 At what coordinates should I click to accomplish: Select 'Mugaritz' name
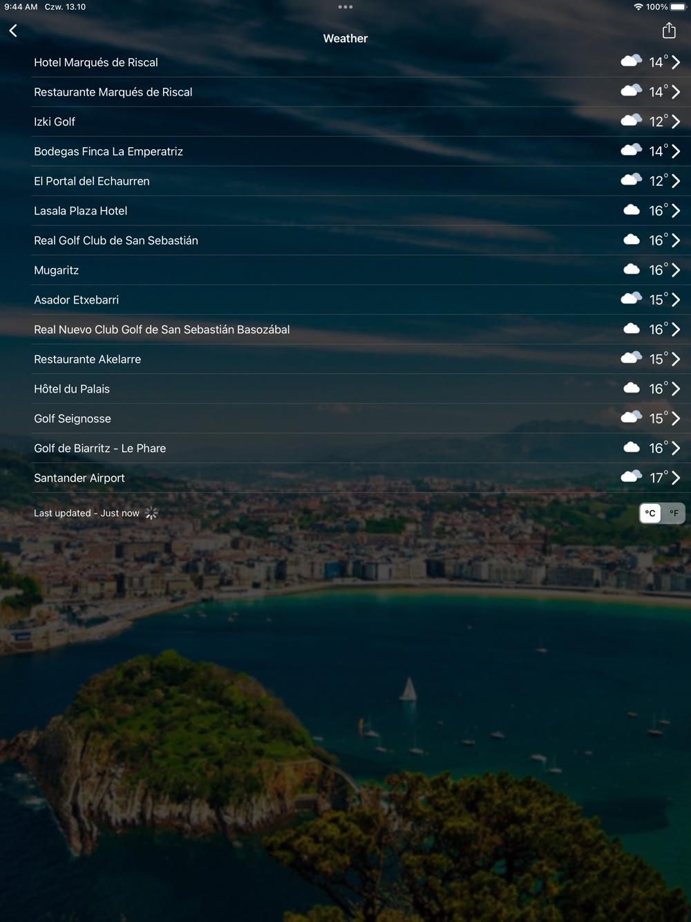(57, 270)
